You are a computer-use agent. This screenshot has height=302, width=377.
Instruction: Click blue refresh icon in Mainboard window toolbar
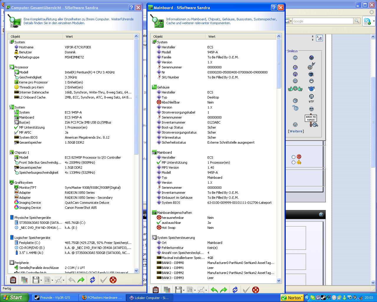click(x=235, y=290)
